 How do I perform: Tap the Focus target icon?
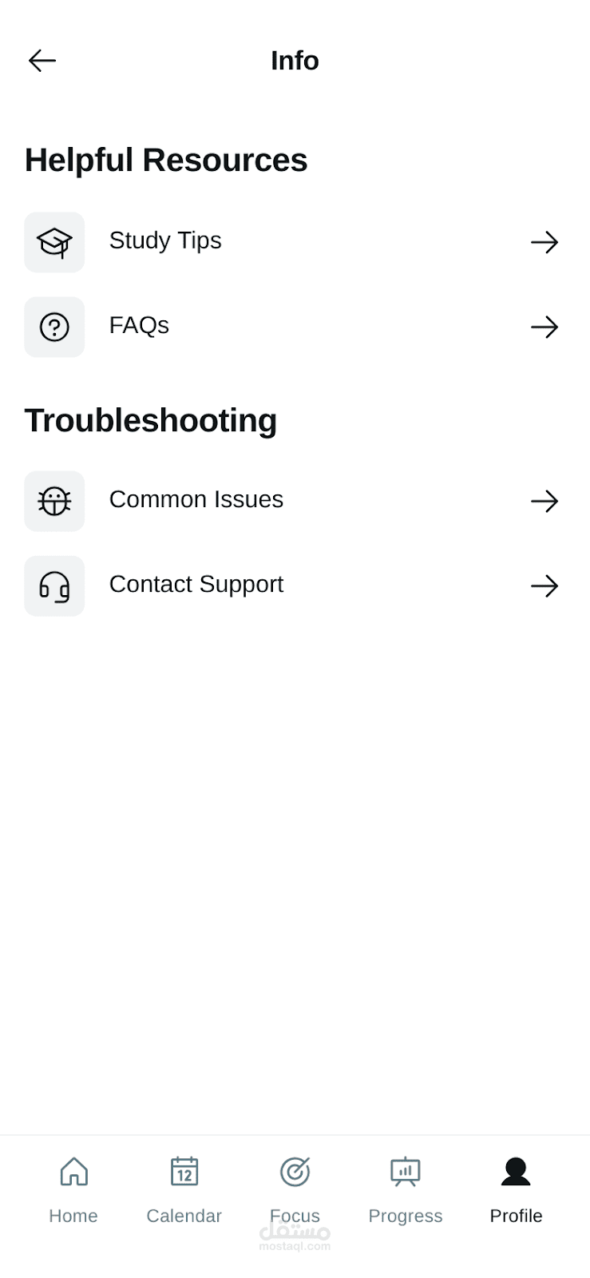295,1172
